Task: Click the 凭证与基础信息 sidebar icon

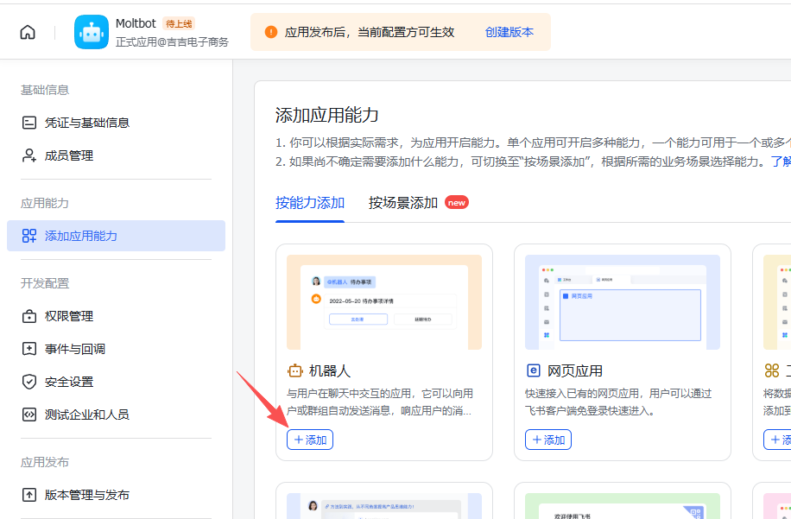Action: [29, 123]
